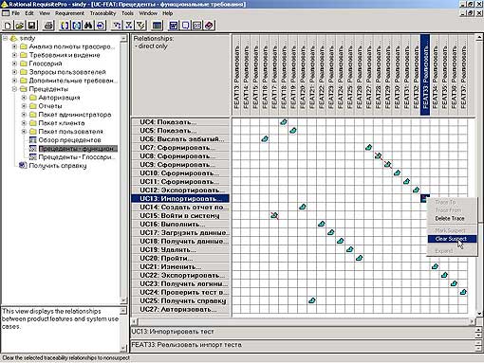Viewport: 484px width, 363px height.
Task: Select trace arrow in UC17 row
Action: pyautogui.click(x=331, y=232)
